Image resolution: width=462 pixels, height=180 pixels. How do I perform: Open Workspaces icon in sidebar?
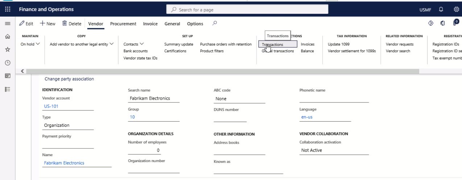coord(7,76)
